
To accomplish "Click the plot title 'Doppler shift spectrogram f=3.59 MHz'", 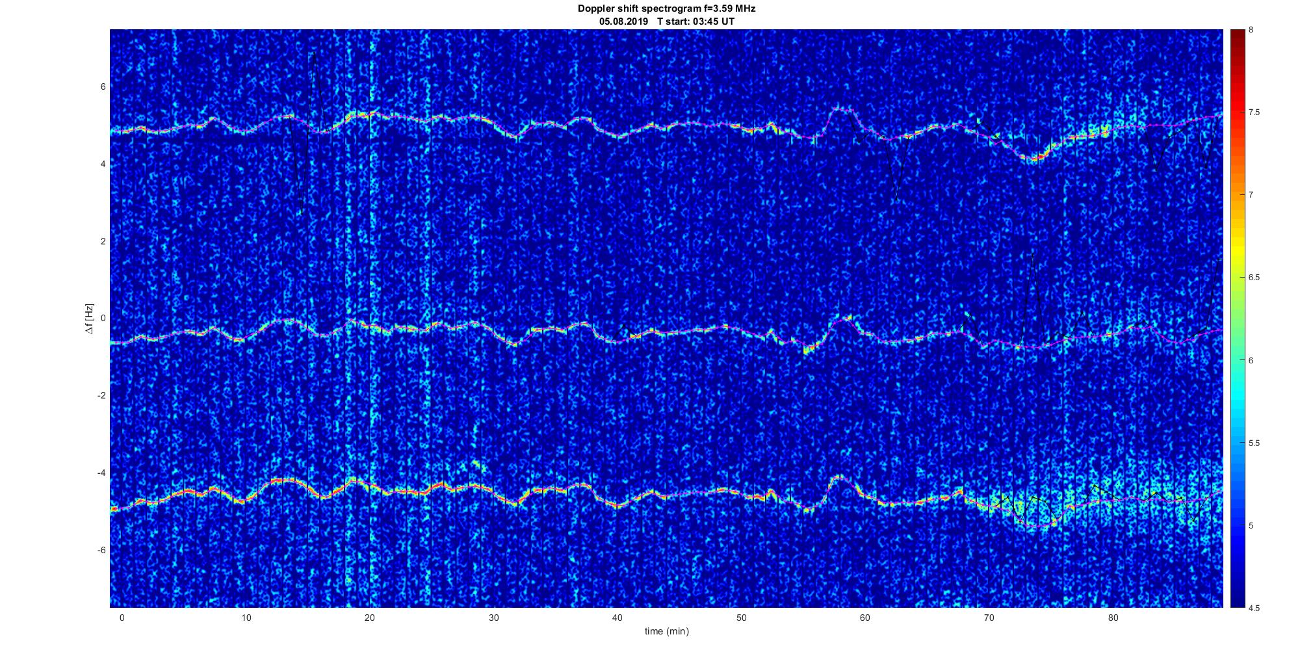I will 666,9.
